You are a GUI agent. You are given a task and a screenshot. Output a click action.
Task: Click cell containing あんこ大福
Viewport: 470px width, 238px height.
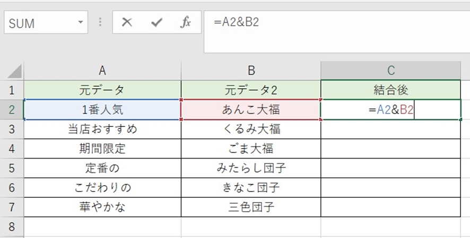[x=251, y=109]
